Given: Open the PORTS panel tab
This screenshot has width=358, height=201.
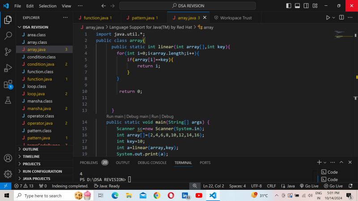Looking at the screenshot, I should tap(205, 163).
